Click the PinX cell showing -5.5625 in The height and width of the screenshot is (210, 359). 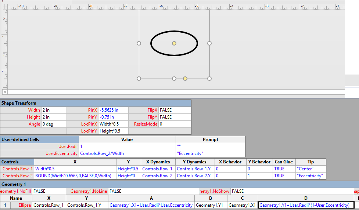(x=114, y=110)
